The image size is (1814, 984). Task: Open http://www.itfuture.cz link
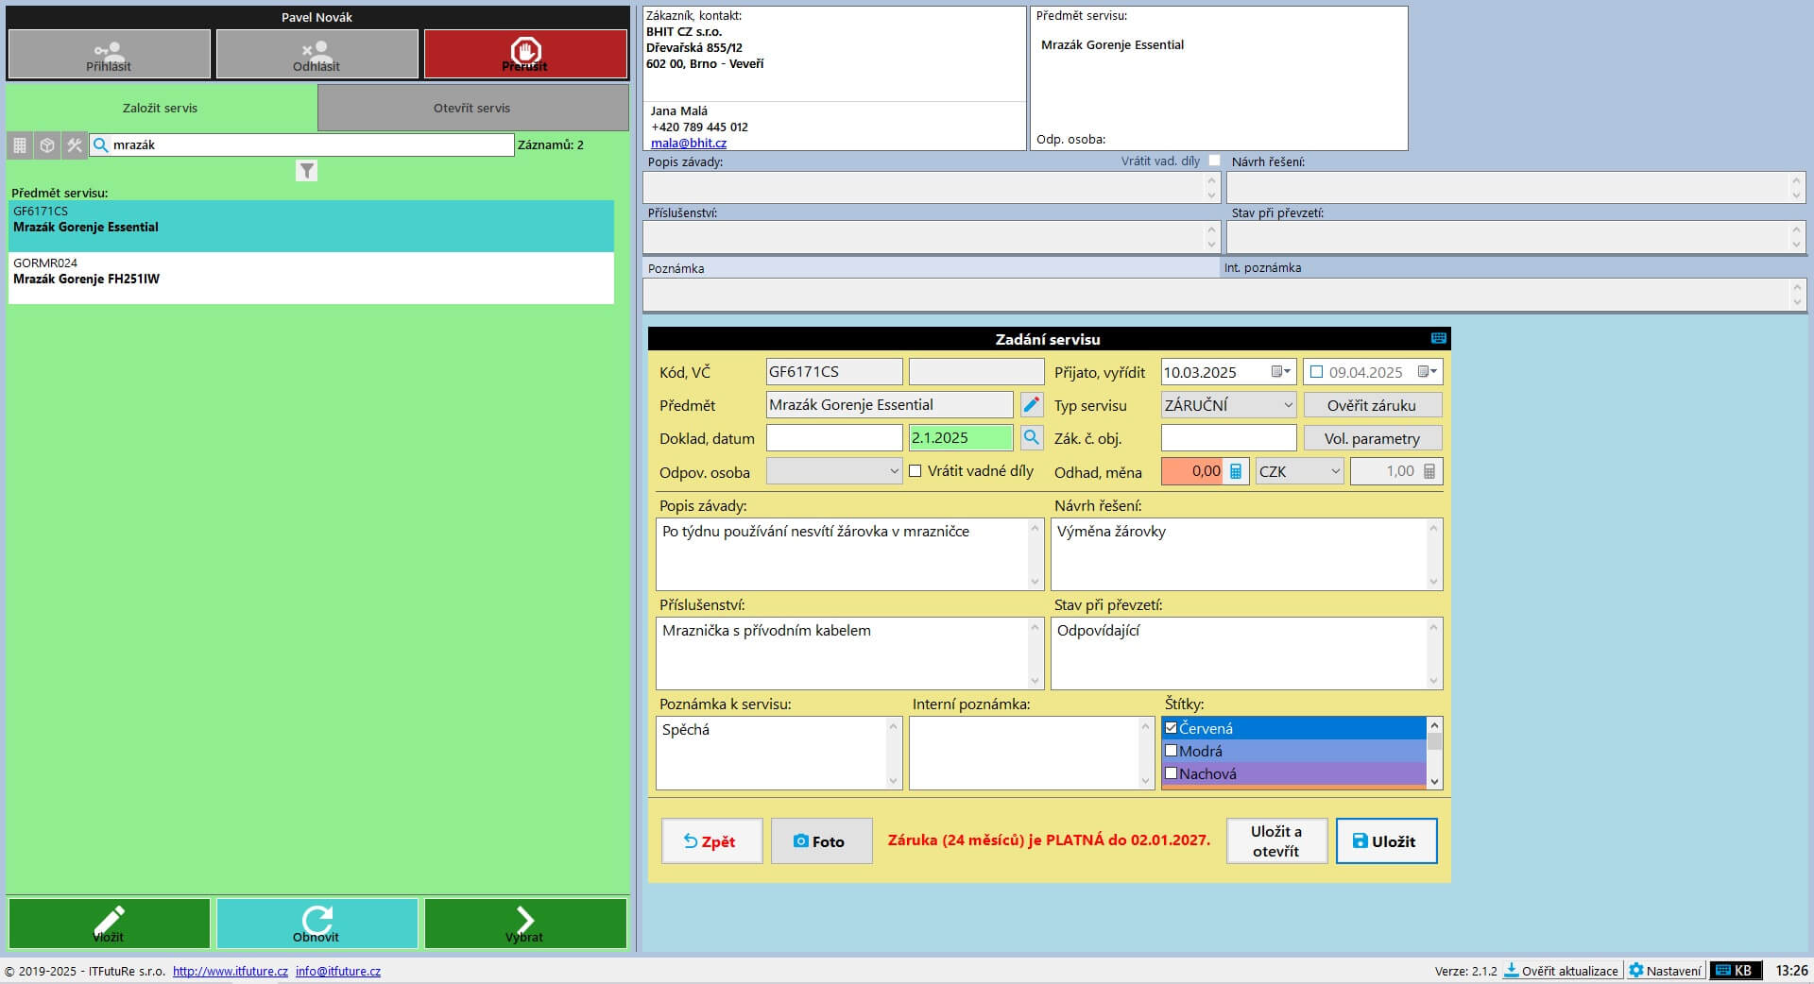click(231, 971)
